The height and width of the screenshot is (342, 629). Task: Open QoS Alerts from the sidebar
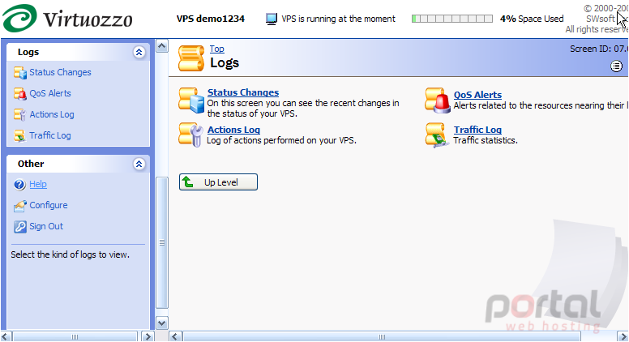[50, 93]
